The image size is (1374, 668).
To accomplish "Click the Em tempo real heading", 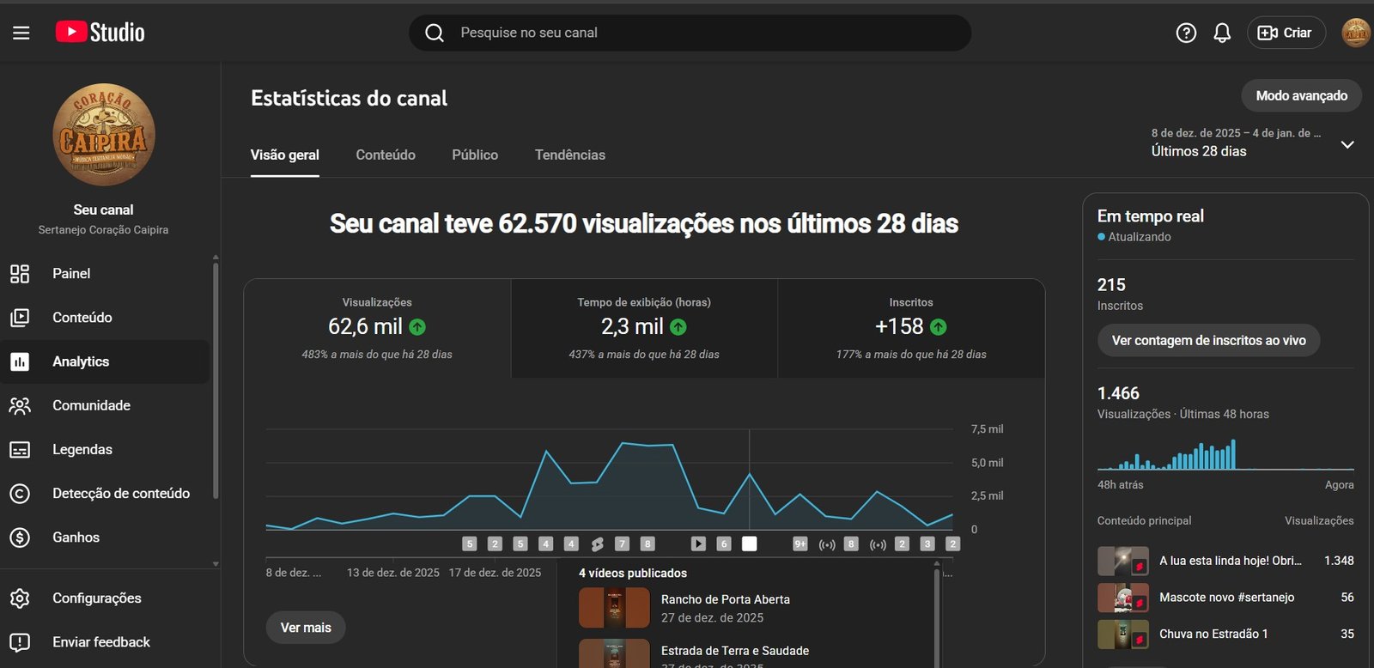I will [x=1151, y=216].
